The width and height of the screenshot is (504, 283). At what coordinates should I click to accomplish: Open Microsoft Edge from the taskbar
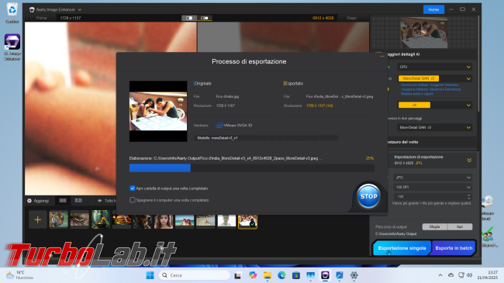(x=281, y=275)
